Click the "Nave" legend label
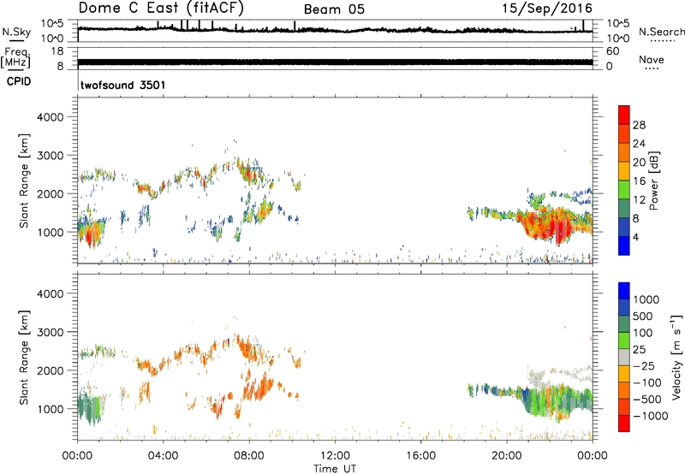Viewport: 685px width, 474px height. [652, 60]
